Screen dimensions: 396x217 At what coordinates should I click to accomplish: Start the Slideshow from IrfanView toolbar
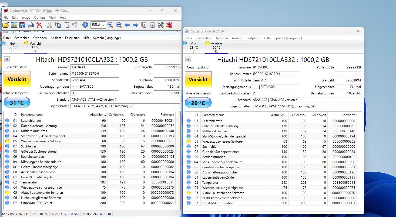coord(14,25)
